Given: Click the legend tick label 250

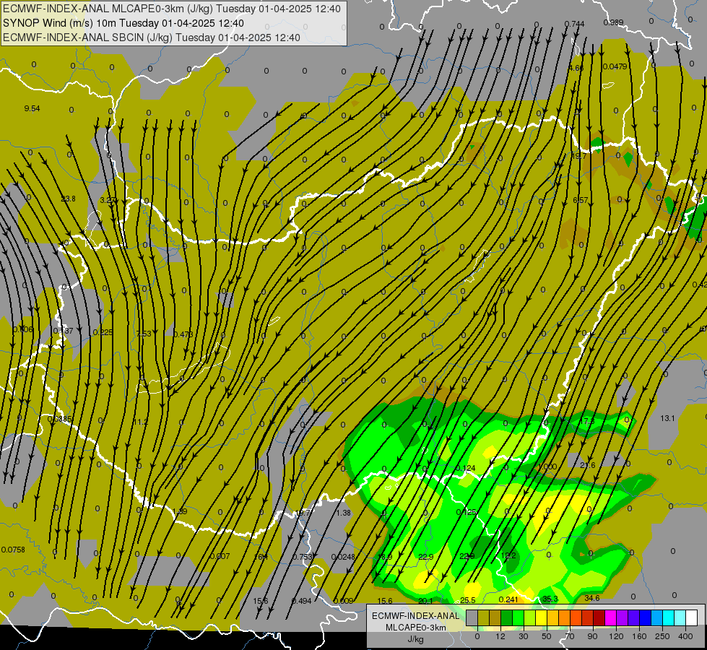Looking at the screenshot, I should [x=662, y=636].
